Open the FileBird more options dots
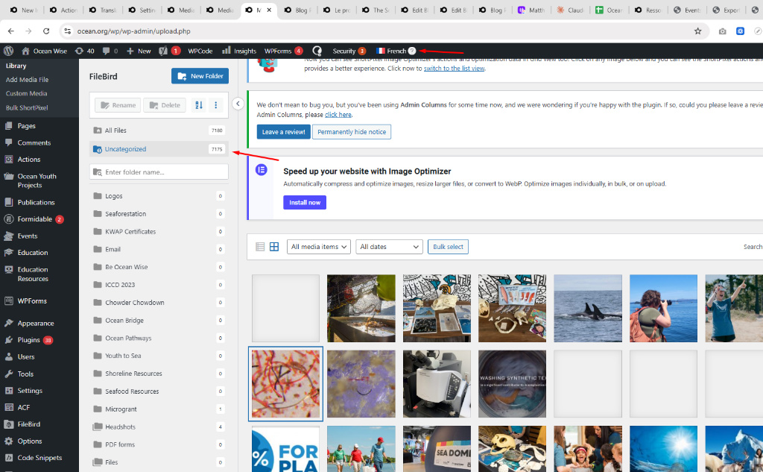763x472 pixels. (x=216, y=104)
